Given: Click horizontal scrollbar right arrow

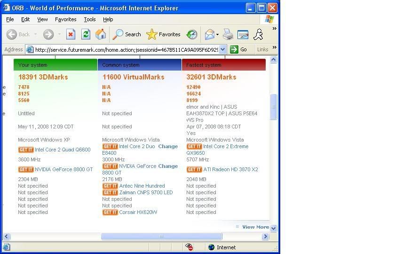Looking at the screenshot, I should tap(265, 236).
